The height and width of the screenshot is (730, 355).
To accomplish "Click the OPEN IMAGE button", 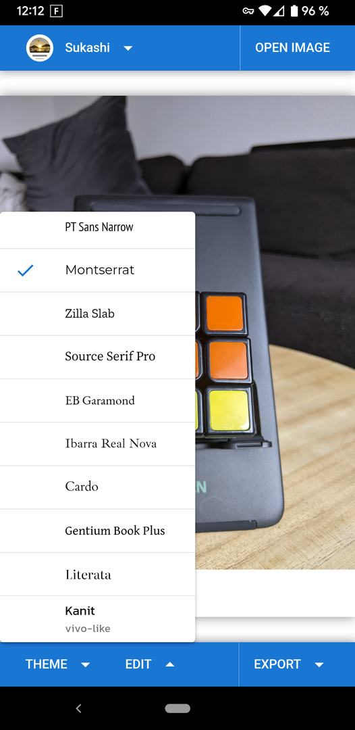I will (293, 48).
